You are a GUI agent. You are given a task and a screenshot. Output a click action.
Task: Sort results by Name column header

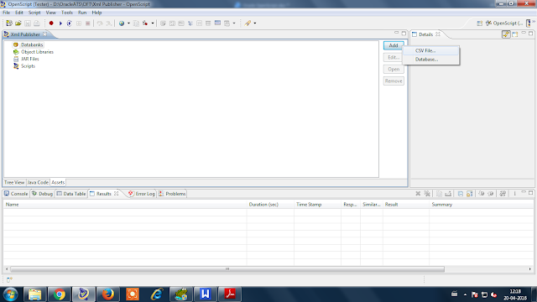pos(125,205)
